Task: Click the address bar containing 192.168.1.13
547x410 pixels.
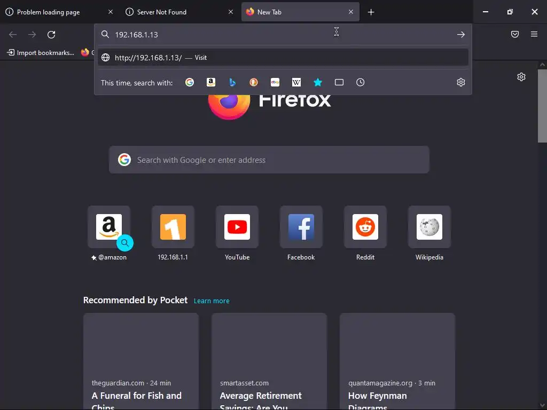Action: click(x=283, y=35)
